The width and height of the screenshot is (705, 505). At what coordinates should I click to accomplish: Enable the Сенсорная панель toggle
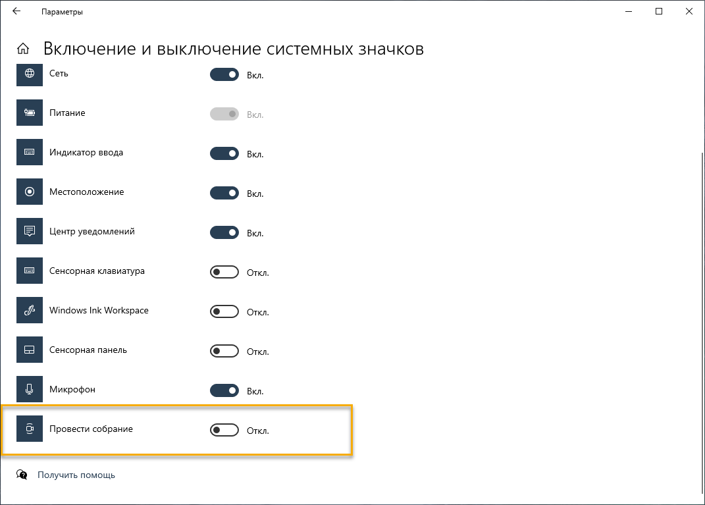click(224, 352)
